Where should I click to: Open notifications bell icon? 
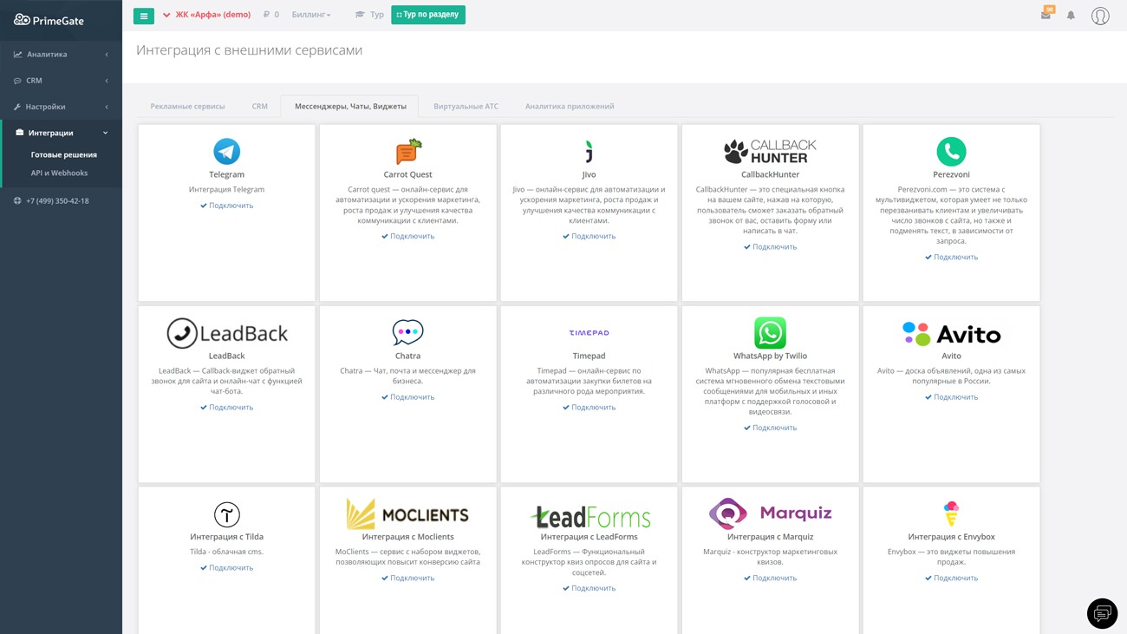pos(1071,16)
